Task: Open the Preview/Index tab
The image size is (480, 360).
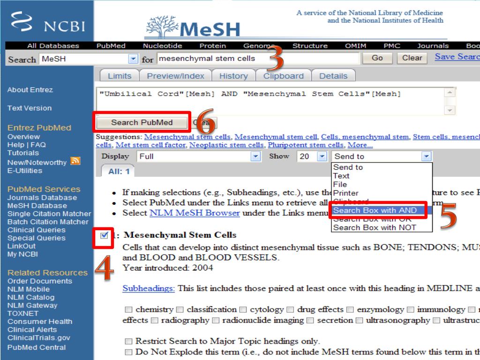Action: [175, 75]
